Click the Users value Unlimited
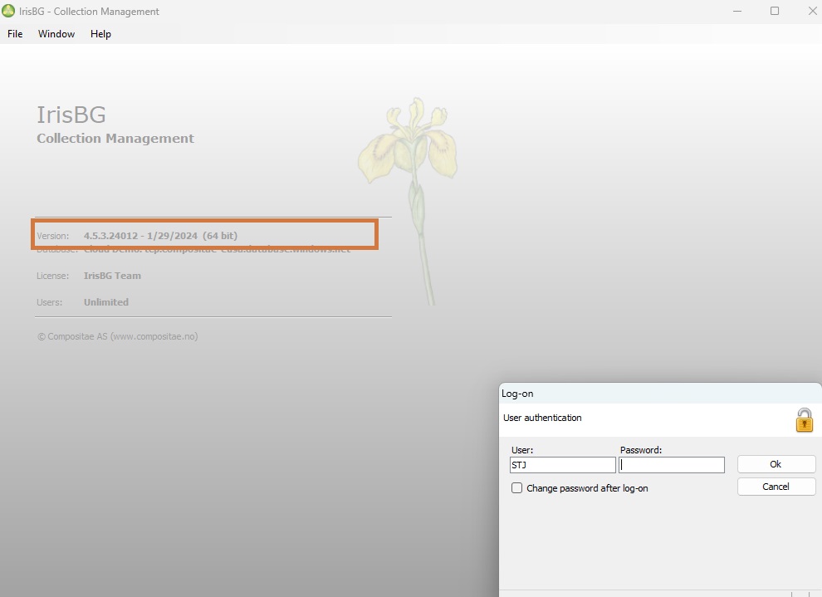This screenshot has height=597, width=822. pos(106,302)
